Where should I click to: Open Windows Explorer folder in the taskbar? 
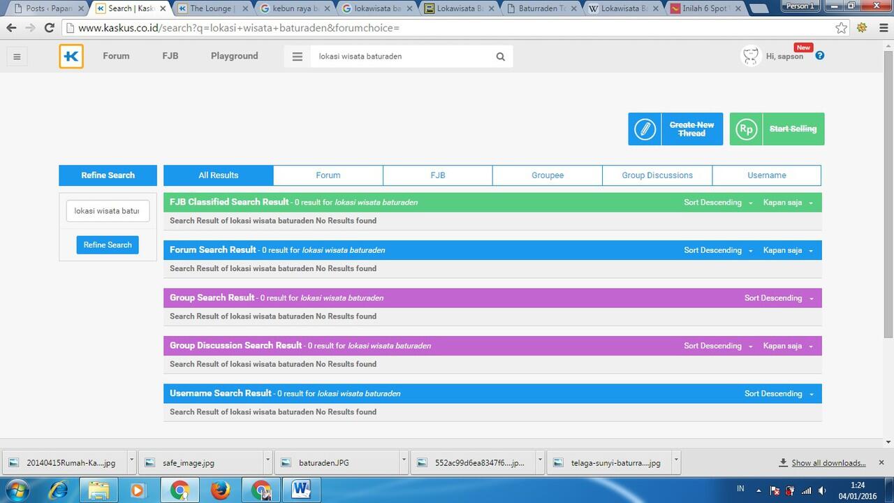tap(99, 490)
